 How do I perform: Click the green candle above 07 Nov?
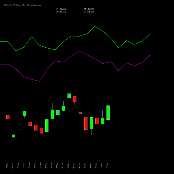coord(14,136)
